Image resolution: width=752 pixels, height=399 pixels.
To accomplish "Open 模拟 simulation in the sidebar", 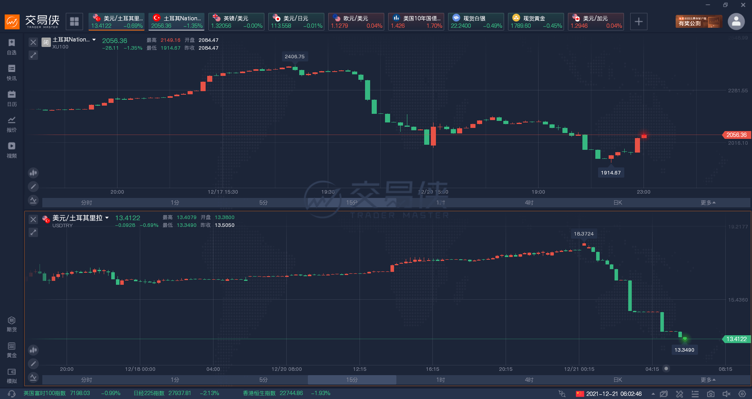I will click(x=12, y=376).
